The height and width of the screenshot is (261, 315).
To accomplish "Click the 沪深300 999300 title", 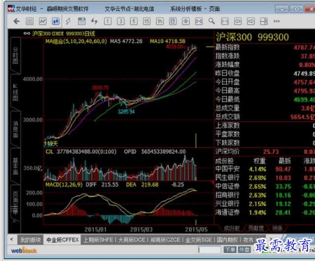I will [x=252, y=37].
